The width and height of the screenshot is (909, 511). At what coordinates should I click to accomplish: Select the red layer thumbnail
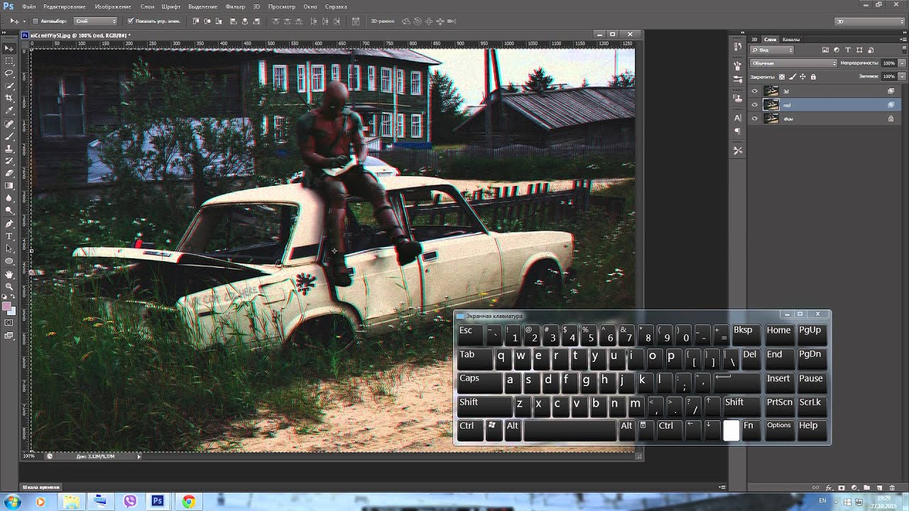click(771, 105)
